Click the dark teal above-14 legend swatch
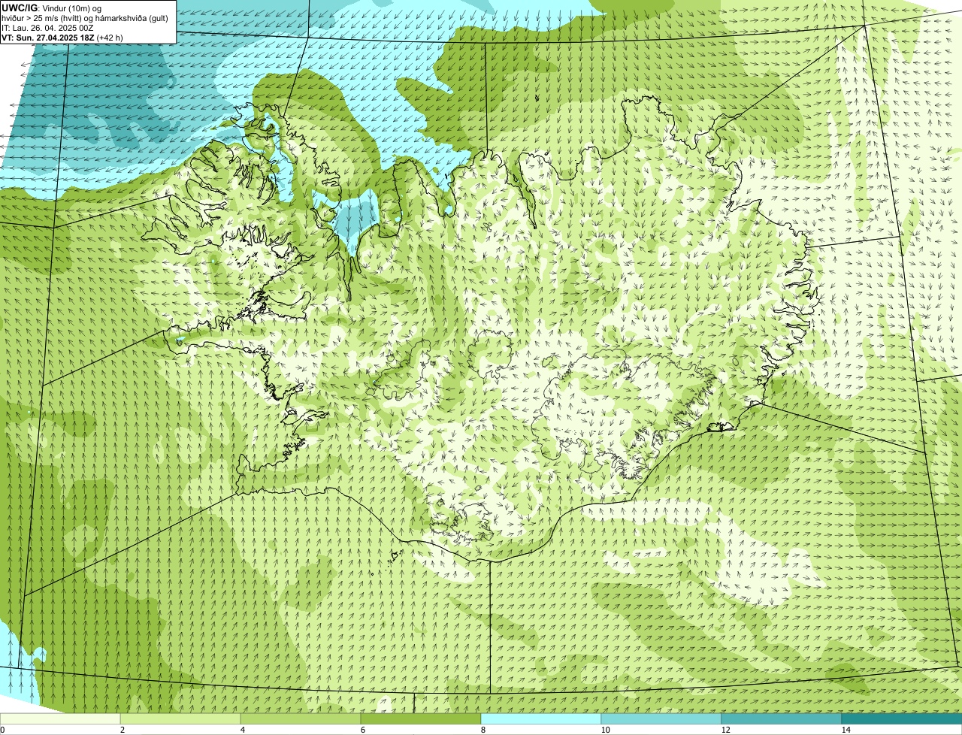962x735 pixels. pos(902,718)
